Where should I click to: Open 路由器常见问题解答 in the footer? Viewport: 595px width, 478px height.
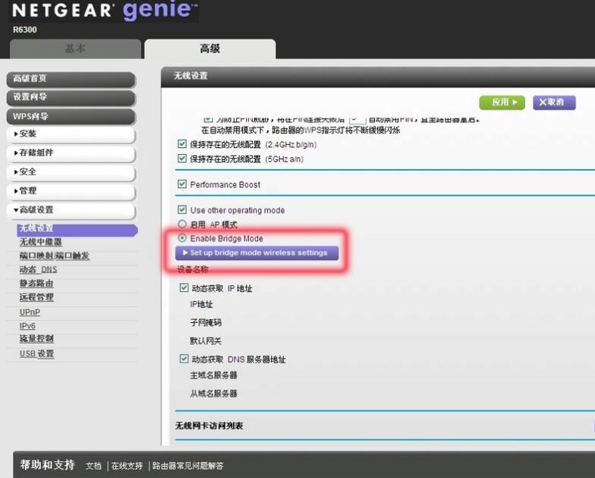188,466
